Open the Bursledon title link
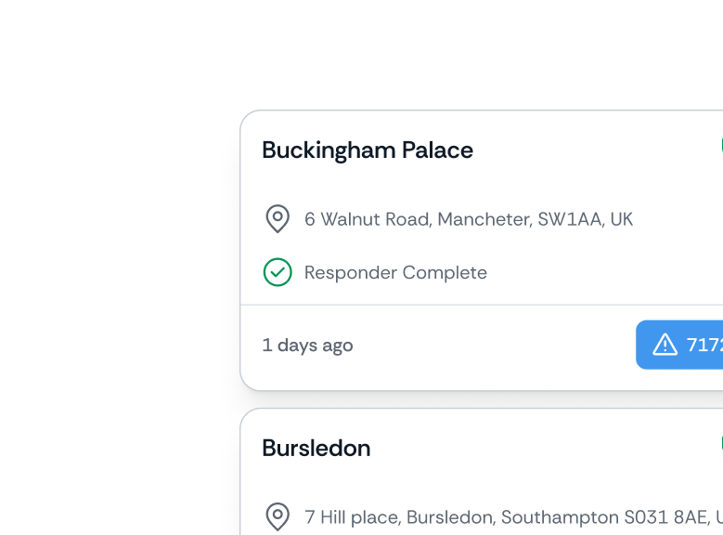Screen dimensions: 723x535 (x=316, y=449)
